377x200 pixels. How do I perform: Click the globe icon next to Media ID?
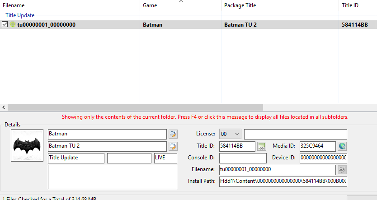click(x=342, y=146)
